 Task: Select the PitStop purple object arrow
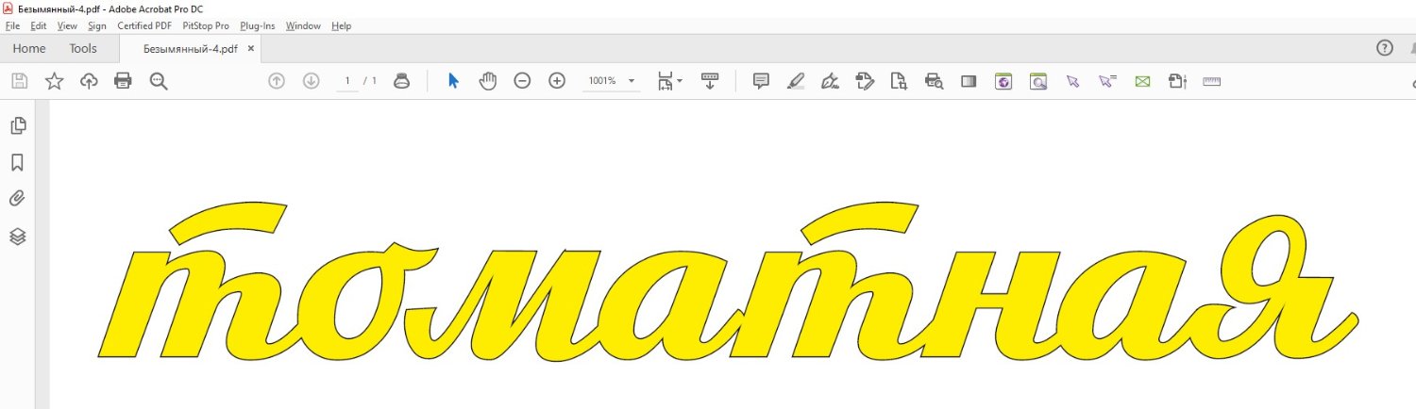1072,81
